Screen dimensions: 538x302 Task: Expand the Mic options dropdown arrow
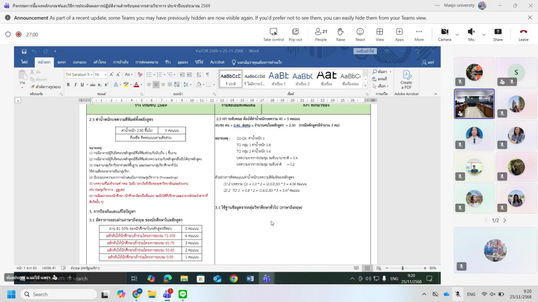point(484,34)
